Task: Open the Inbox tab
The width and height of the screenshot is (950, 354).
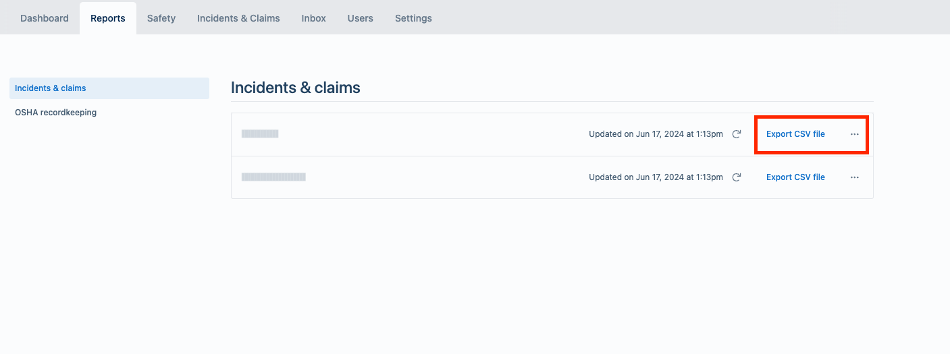Action: [314, 18]
